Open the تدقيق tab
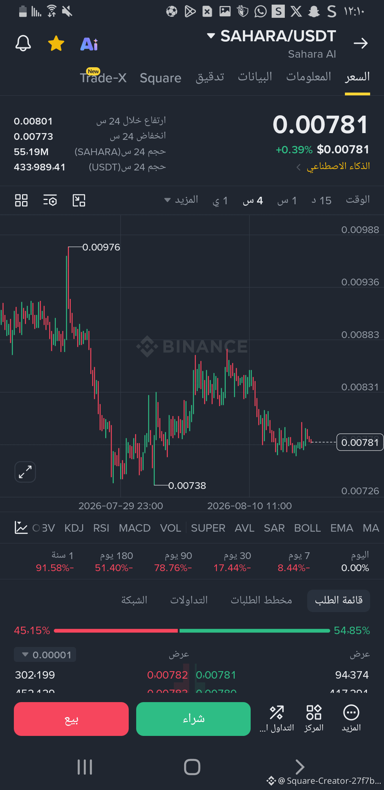The height and width of the screenshot is (790, 384). (210, 77)
